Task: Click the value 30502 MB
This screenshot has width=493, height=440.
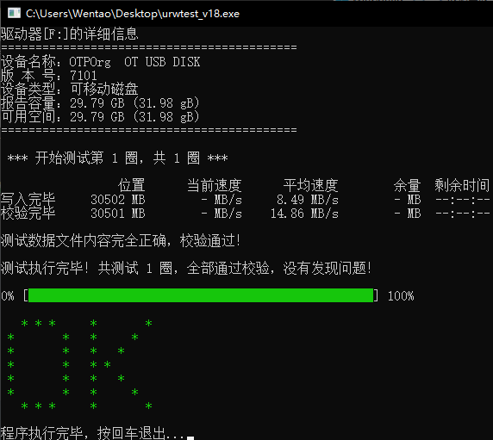Action: (118, 200)
